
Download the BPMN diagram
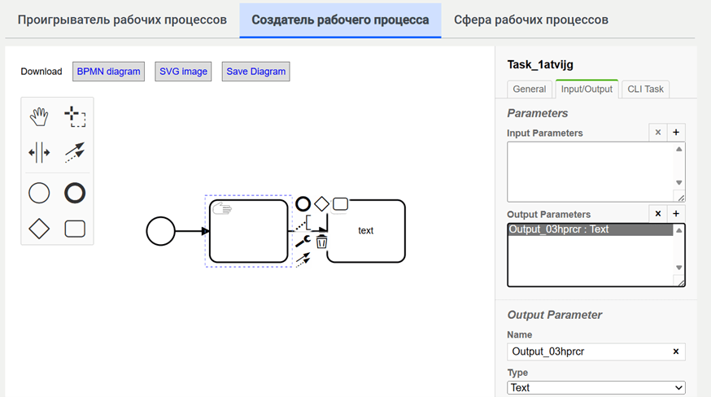pyautogui.click(x=108, y=72)
